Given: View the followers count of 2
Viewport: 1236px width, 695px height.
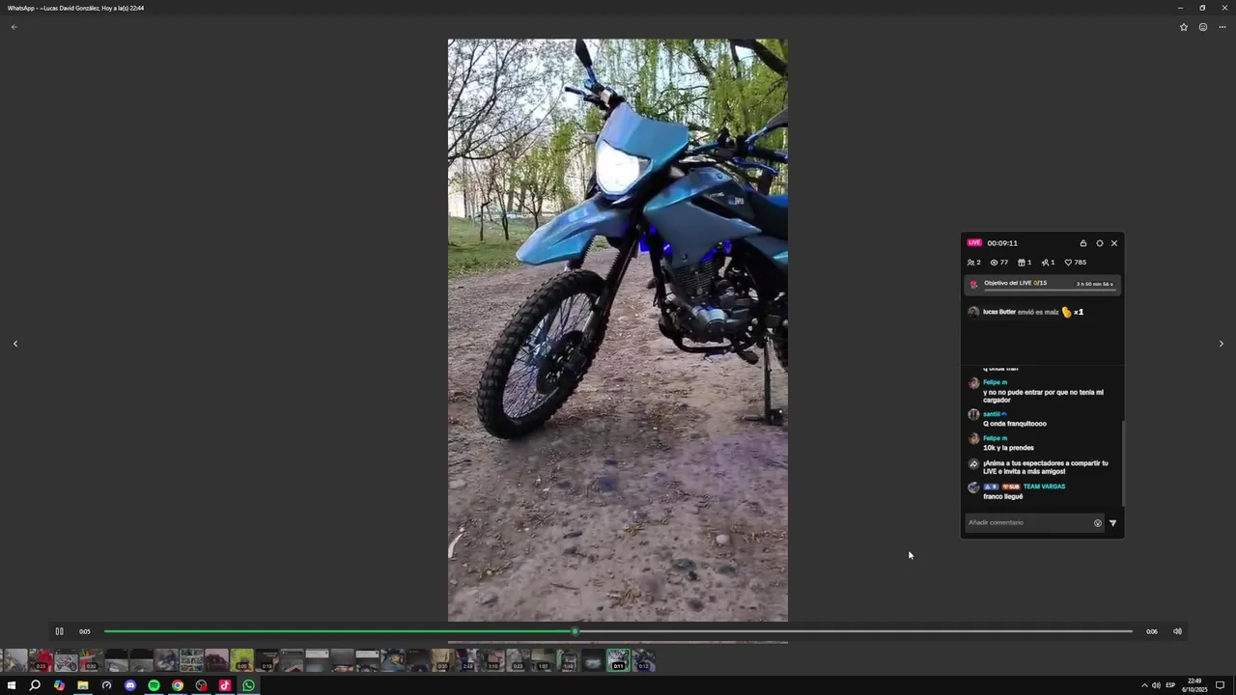Looking at the screenshot, I should point(973,263).
